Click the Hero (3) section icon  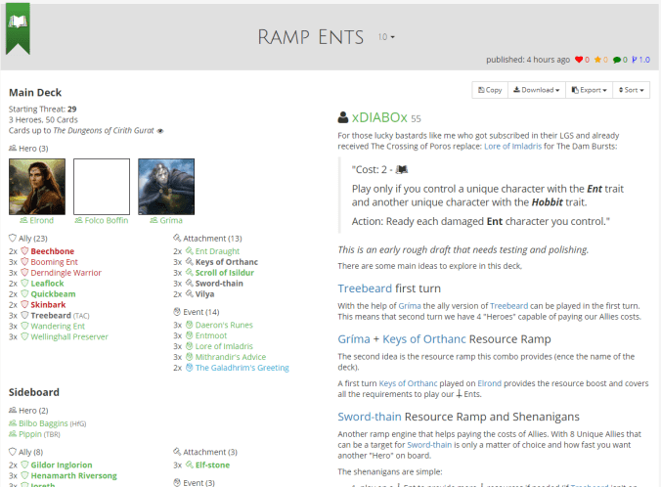click(13, 149)
